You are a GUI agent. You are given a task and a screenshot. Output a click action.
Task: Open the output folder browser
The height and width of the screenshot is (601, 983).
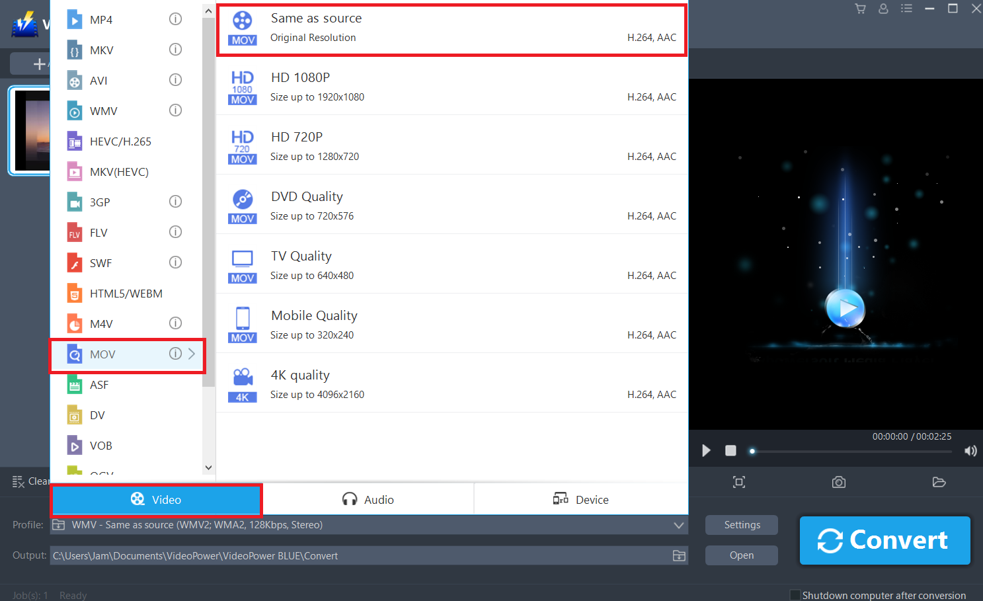click(678, 555)
